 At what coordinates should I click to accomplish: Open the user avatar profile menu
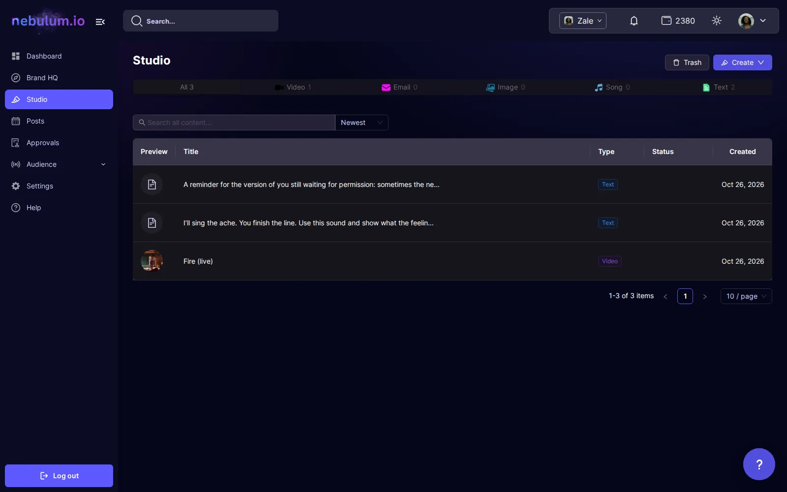(752, 21)
